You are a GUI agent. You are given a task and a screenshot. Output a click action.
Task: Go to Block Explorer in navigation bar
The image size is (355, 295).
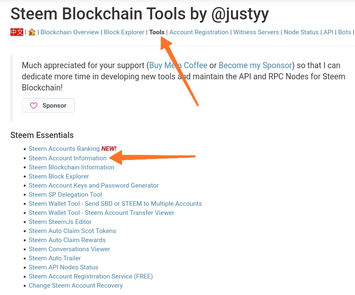coord(124,32)
